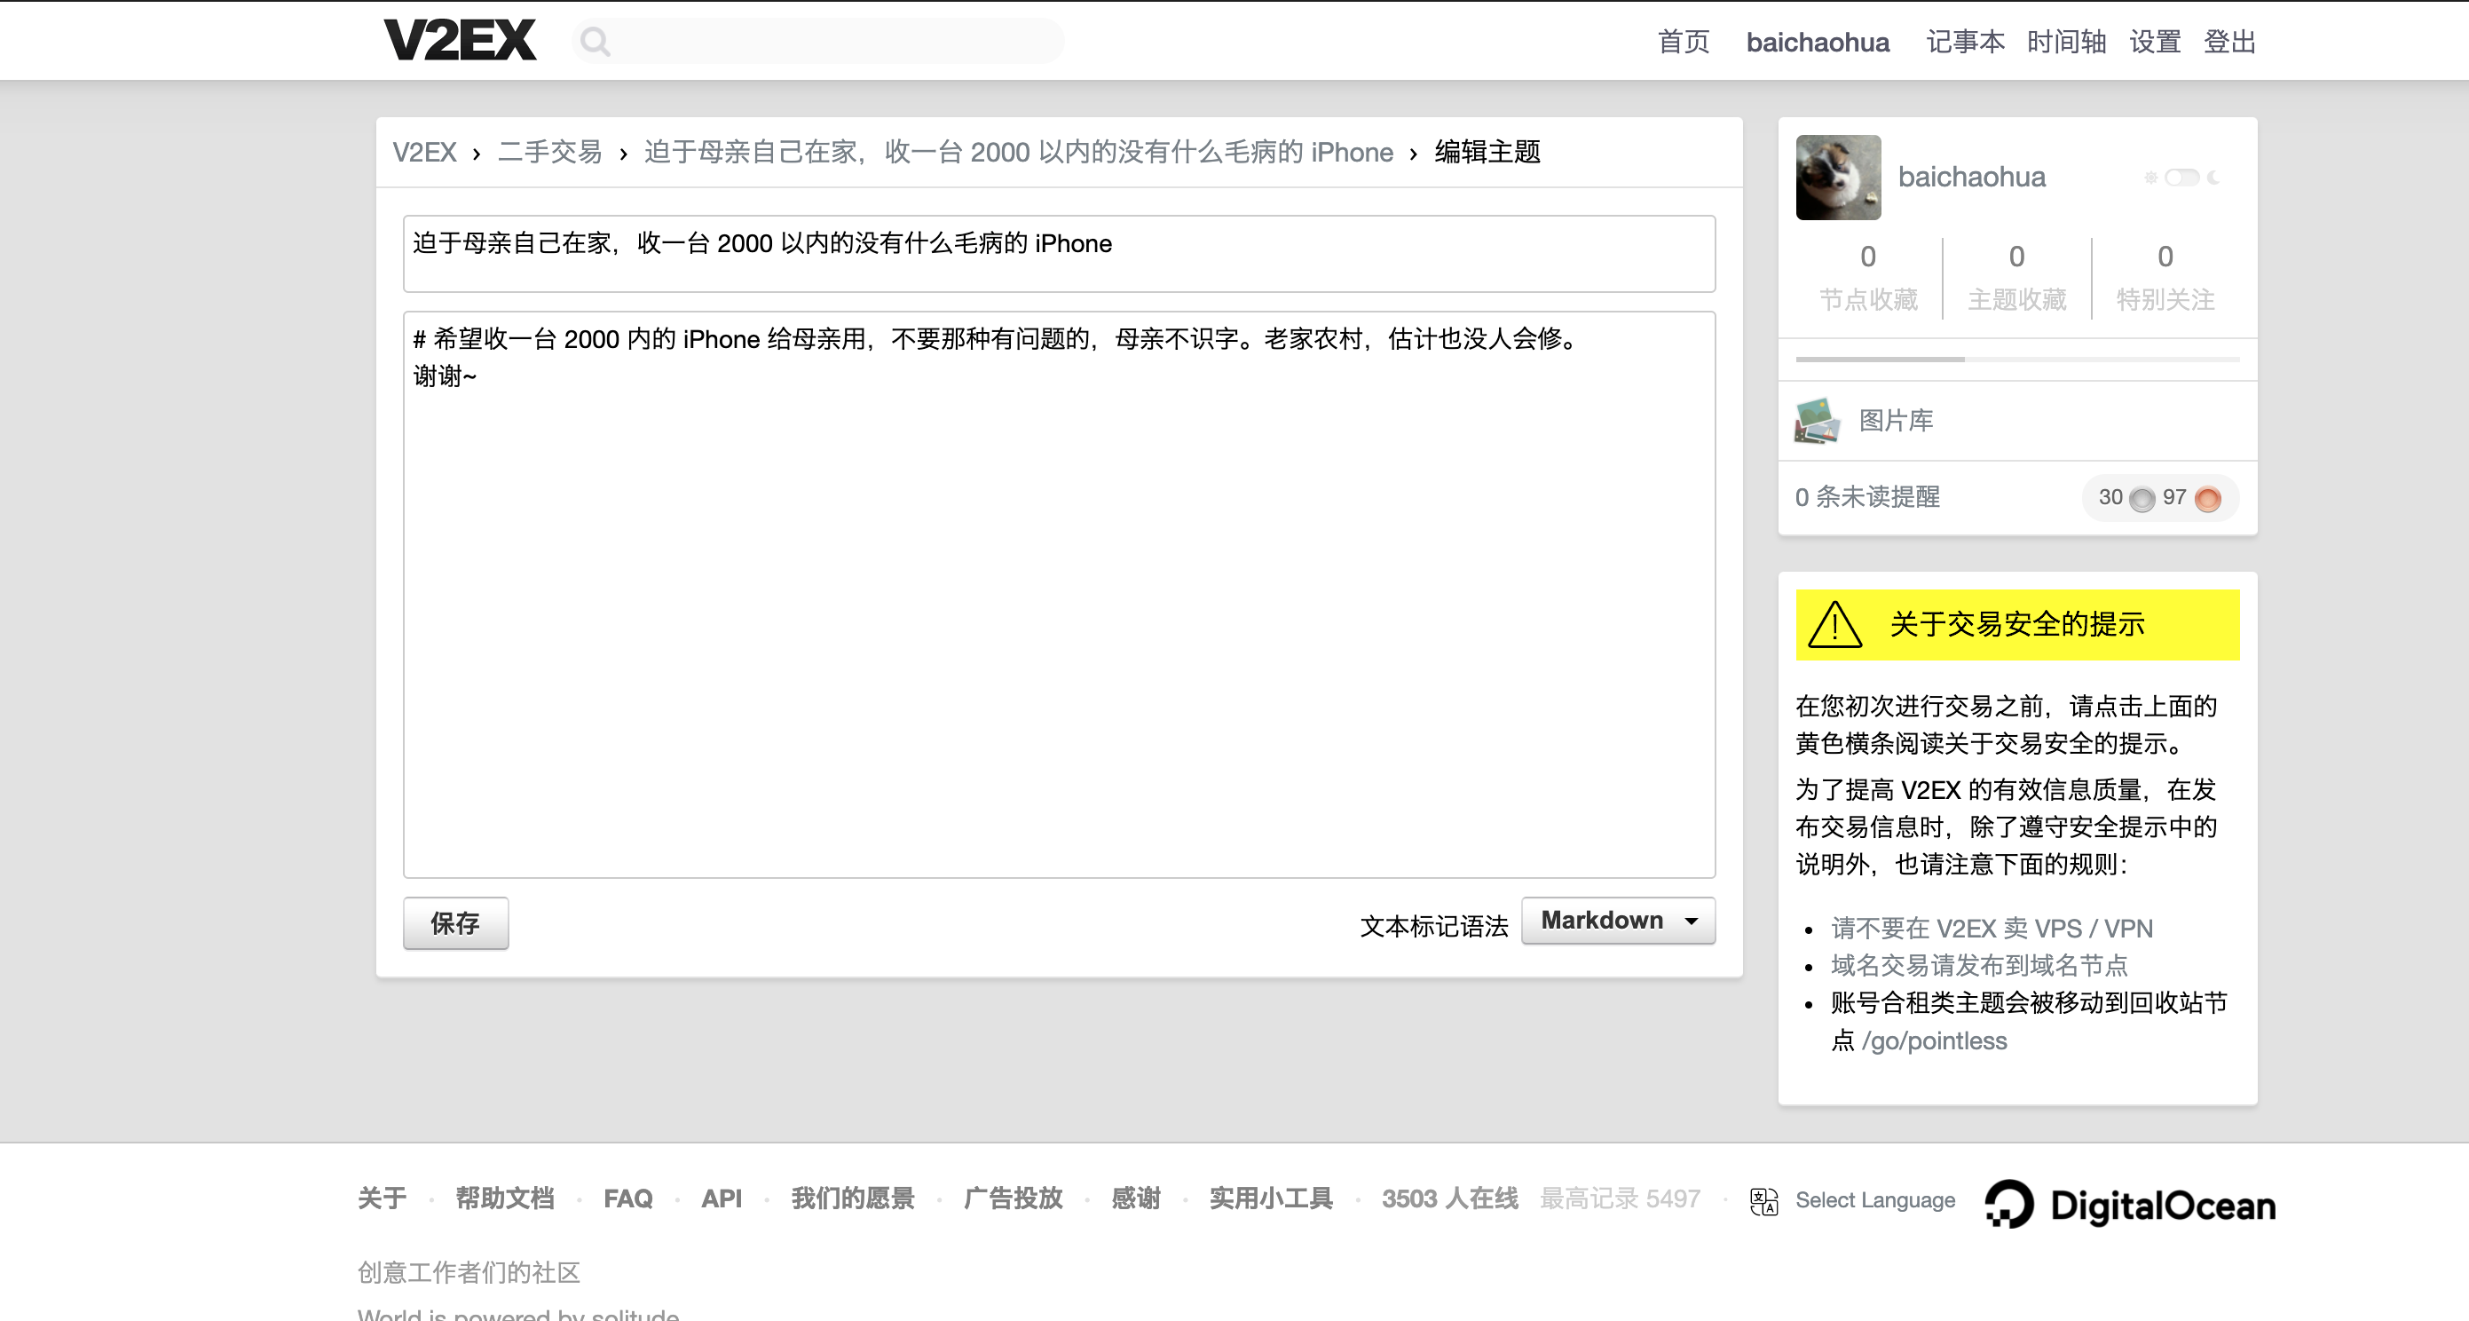Screen dimensions: 2469x1321
Task: Click the V2EX logo
Action: point(459,40)
